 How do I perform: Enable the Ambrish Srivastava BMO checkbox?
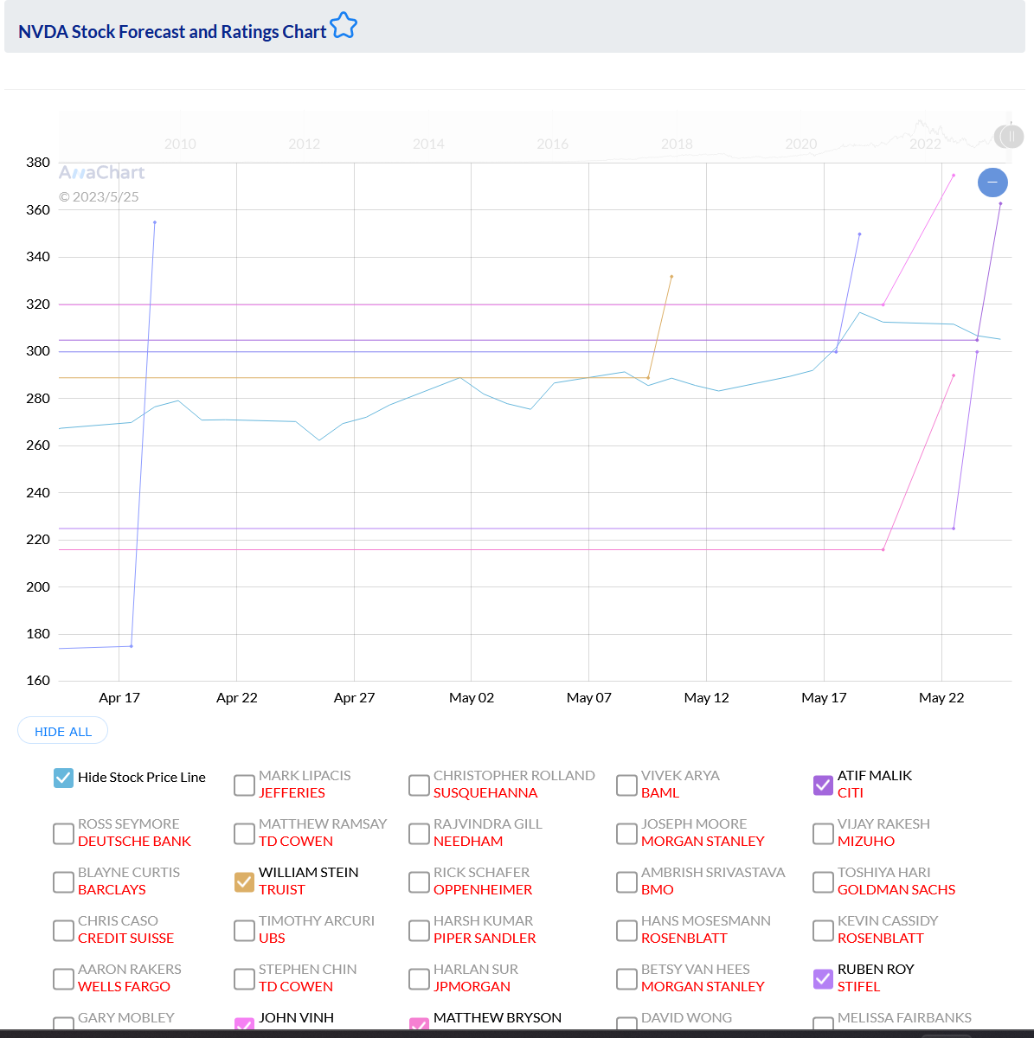[x=626, y=881]
